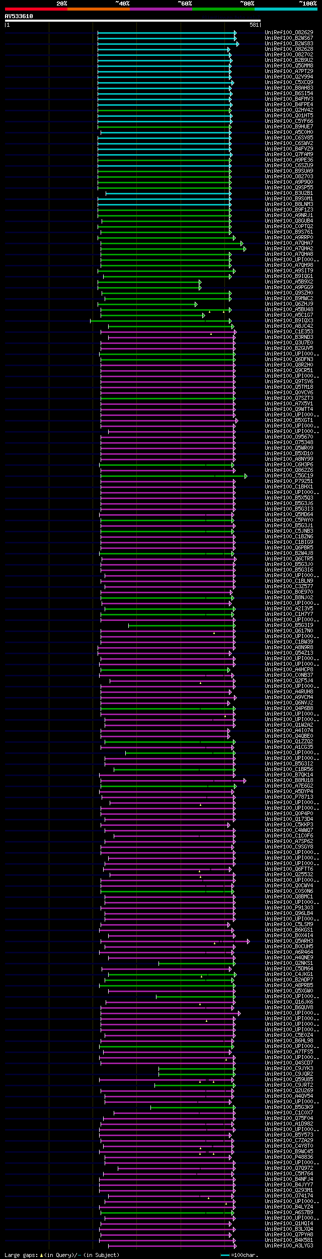Select the UniRef100_A5C1G7 label
Viewport: 322px width, 1259px height.
[x=289, y=315]
